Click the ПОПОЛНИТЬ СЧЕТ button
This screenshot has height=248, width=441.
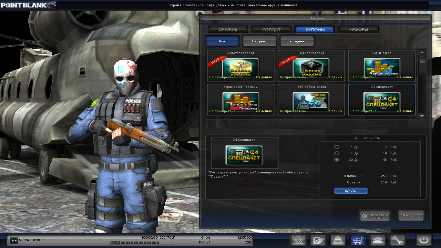click(x=375, y=216)
